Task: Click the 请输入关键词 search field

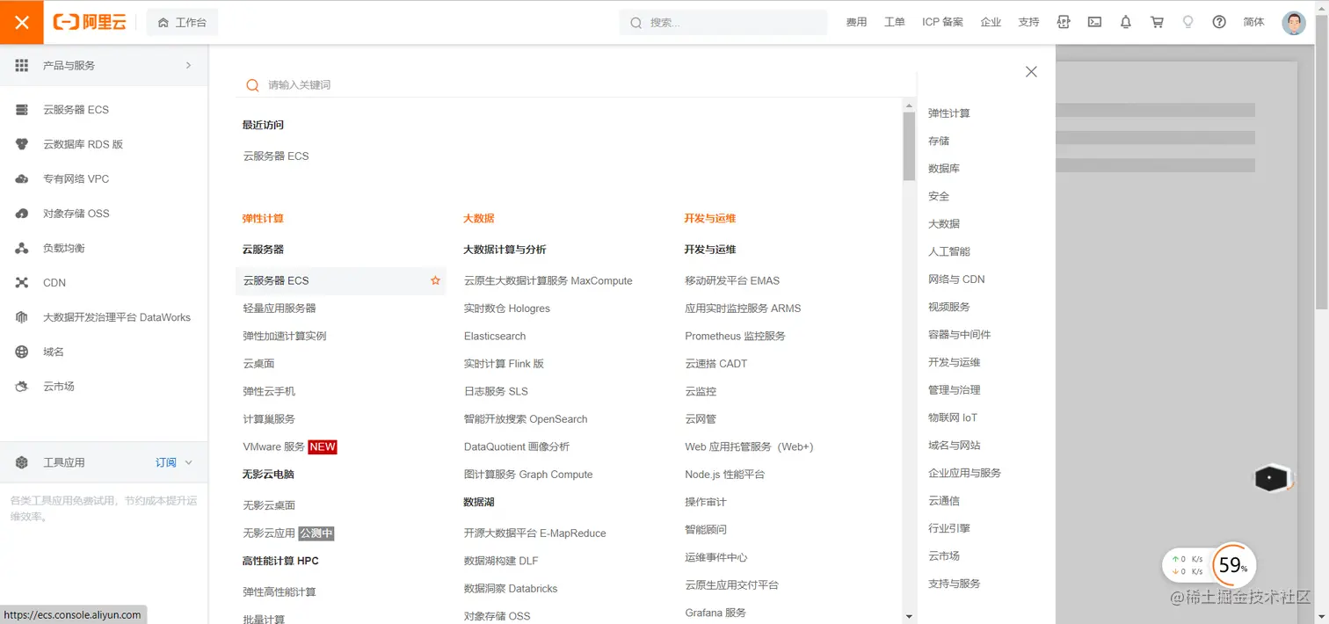Action: tap(439, 85)
